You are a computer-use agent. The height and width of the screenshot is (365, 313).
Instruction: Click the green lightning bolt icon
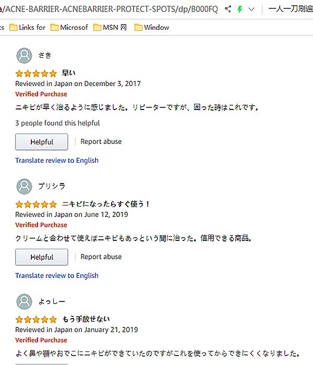coord(240,9)
